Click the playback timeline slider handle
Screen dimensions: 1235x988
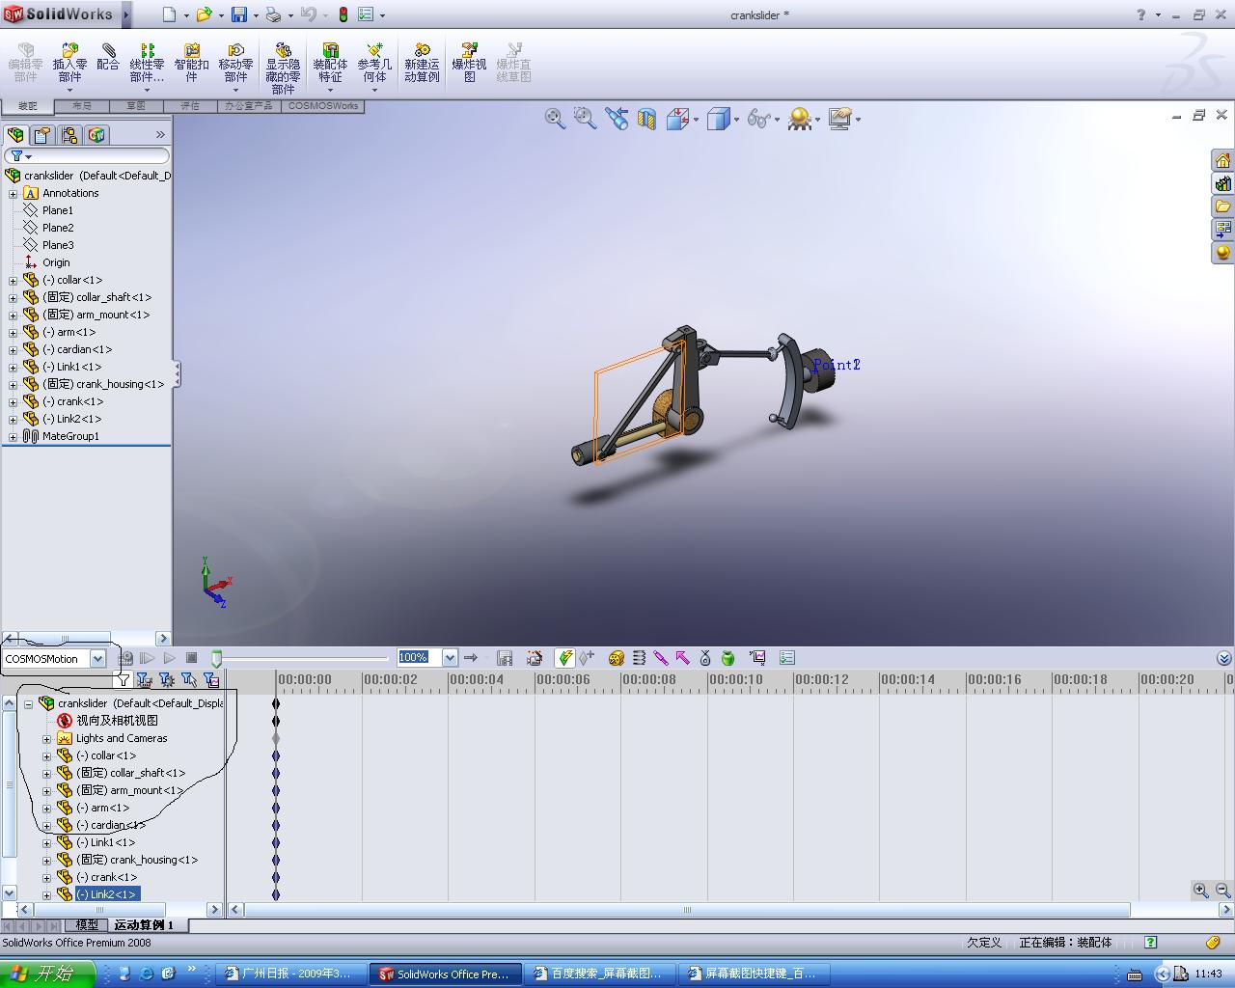pyautogui.click(x=217, y=659)
